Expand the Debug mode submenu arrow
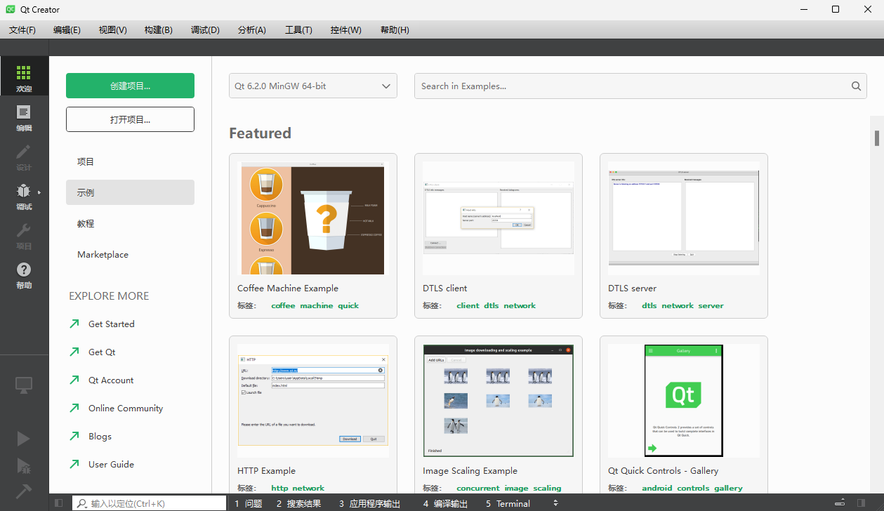 [39, 192]
